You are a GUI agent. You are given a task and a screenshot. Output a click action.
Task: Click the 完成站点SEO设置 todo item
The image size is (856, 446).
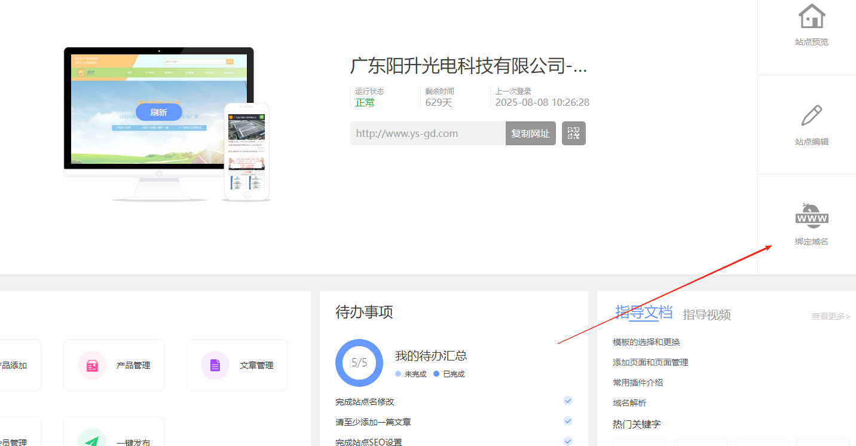click(369, 442)
